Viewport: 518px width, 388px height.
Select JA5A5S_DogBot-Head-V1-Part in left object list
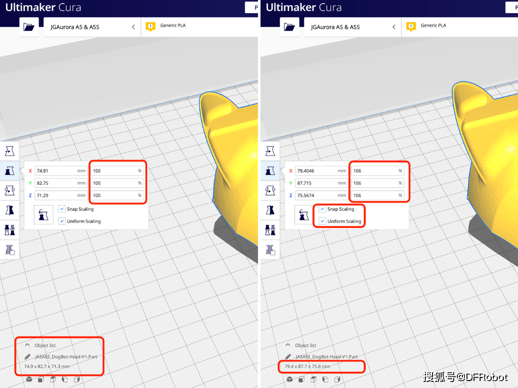point(66,357)
